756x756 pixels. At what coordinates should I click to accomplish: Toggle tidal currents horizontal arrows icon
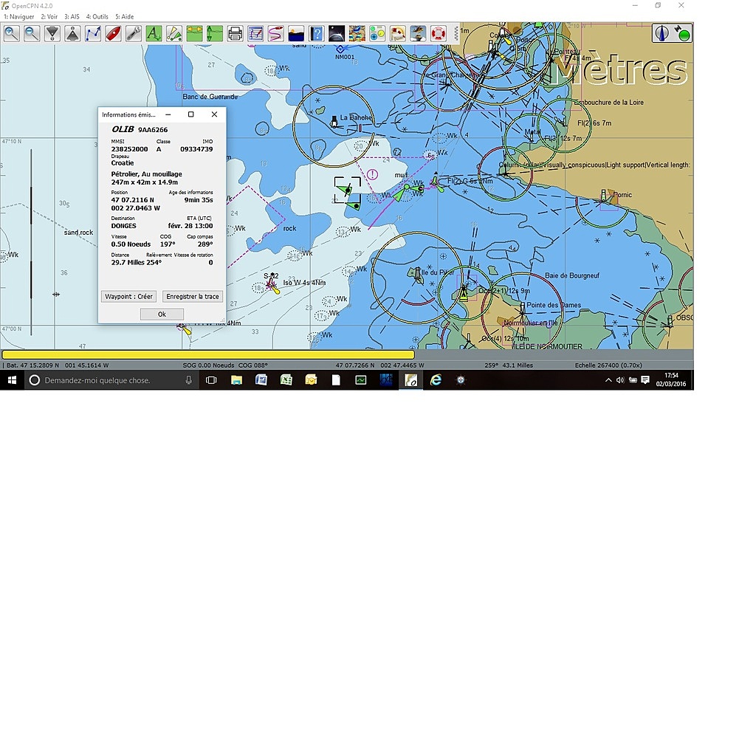tap(194, 33)
